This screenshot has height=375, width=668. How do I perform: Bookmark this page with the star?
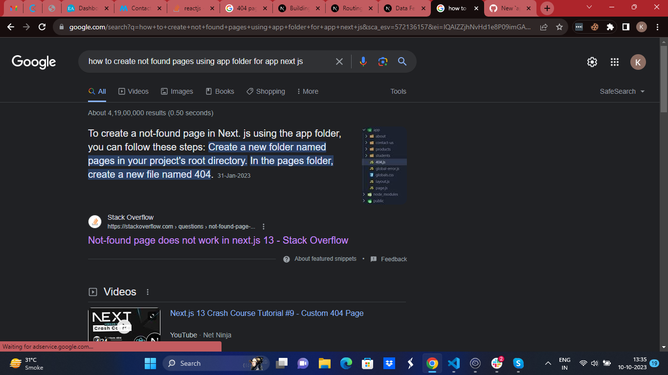point(559,27)
